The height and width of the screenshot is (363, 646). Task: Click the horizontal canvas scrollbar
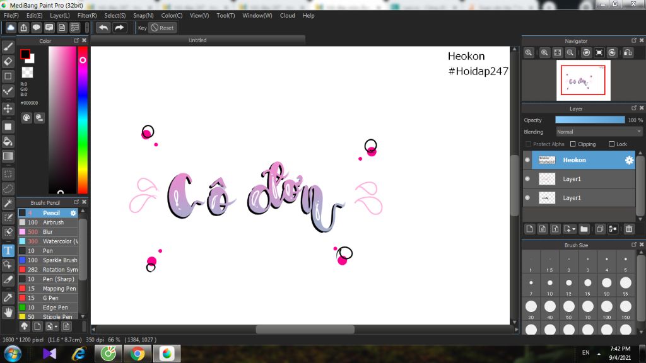(305, 329)
